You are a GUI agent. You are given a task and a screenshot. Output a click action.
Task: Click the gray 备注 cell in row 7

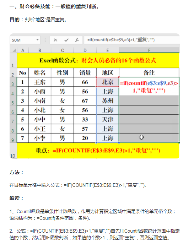[149, 119]
